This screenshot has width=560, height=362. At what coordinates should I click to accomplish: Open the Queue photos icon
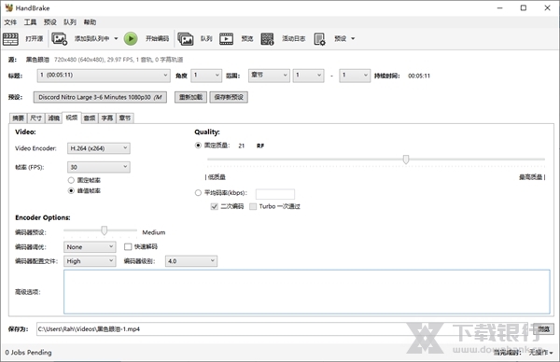pyautogui.click(x=186, y=38)
